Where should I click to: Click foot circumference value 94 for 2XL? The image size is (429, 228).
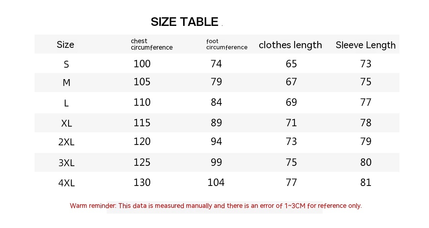[x=216, y=141]
